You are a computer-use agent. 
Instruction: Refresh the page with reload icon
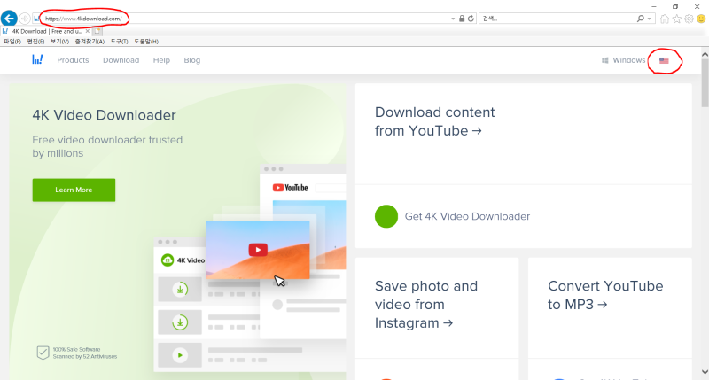[471, 19]
